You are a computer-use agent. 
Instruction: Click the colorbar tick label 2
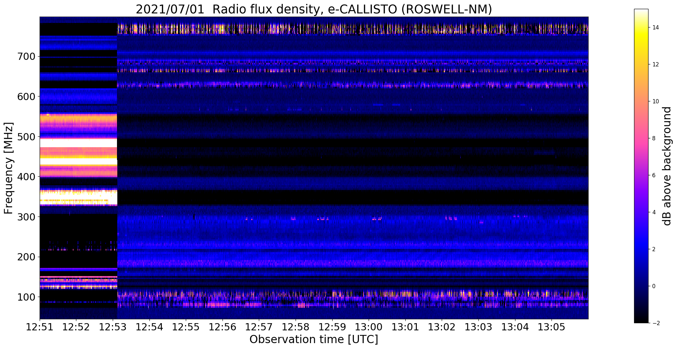coord(654,249)
